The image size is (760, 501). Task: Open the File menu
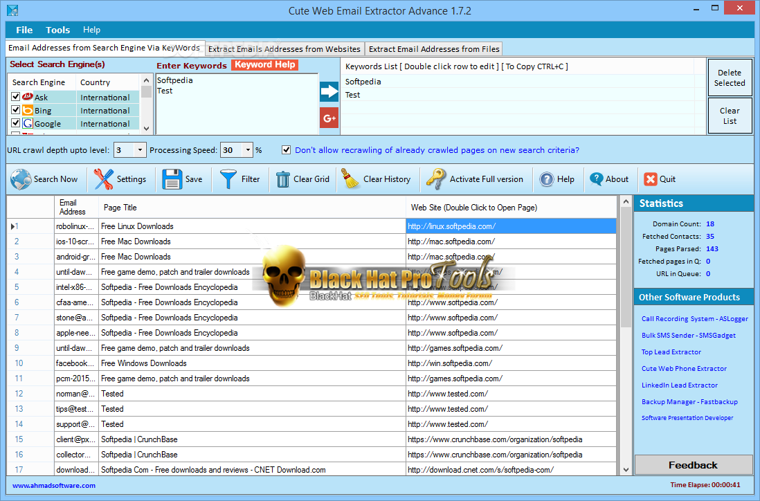tap(24, 30)
